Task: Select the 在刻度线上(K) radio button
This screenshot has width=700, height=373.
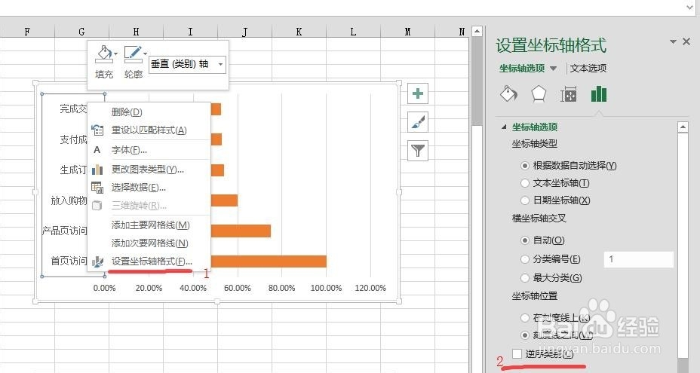Action: point(525,318)
